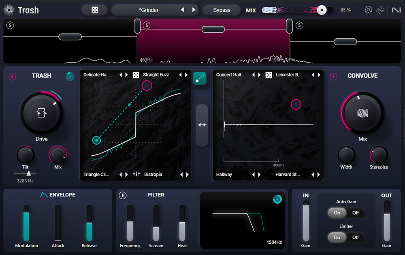Screen dimensions: 405x255
Task: Select the low band level handle
Action: pyautogui.click(x=70, y=37)
